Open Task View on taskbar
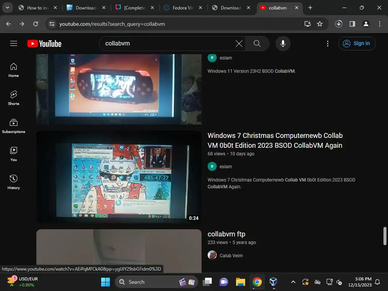The height and width of the screenshot is (291, 388). pos(207,282)
